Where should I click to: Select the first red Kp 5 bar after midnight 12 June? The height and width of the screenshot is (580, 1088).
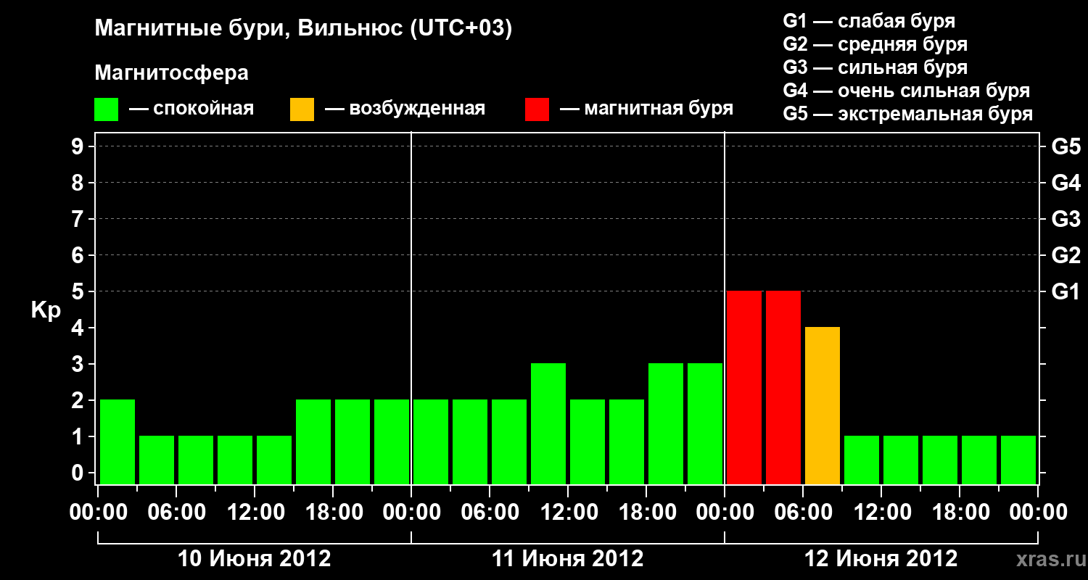tap(744, 387)
